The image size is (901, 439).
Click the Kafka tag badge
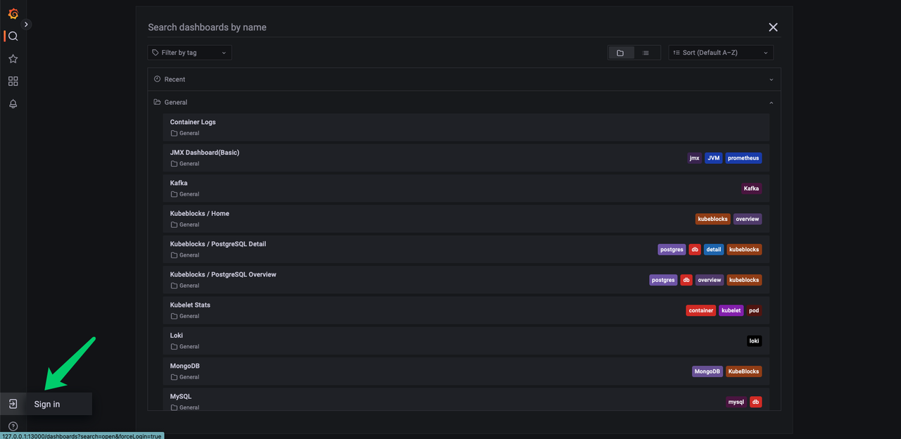coord(751,189)
